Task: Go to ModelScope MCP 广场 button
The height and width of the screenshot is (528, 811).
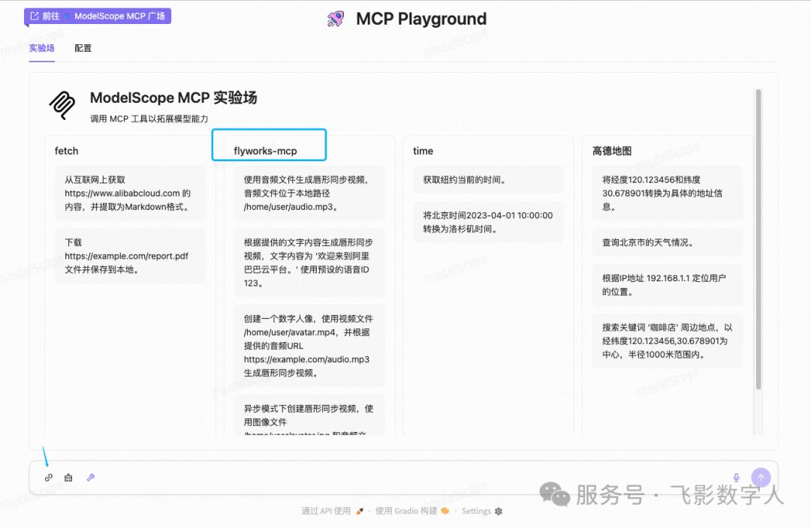Action: point(98,16)
